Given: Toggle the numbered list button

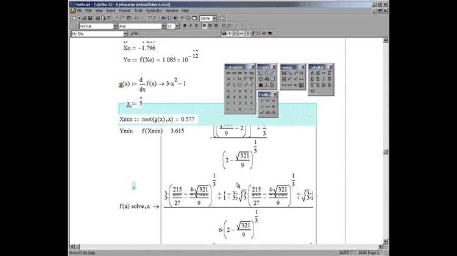Looking at the screenshot, I should 230,26.
